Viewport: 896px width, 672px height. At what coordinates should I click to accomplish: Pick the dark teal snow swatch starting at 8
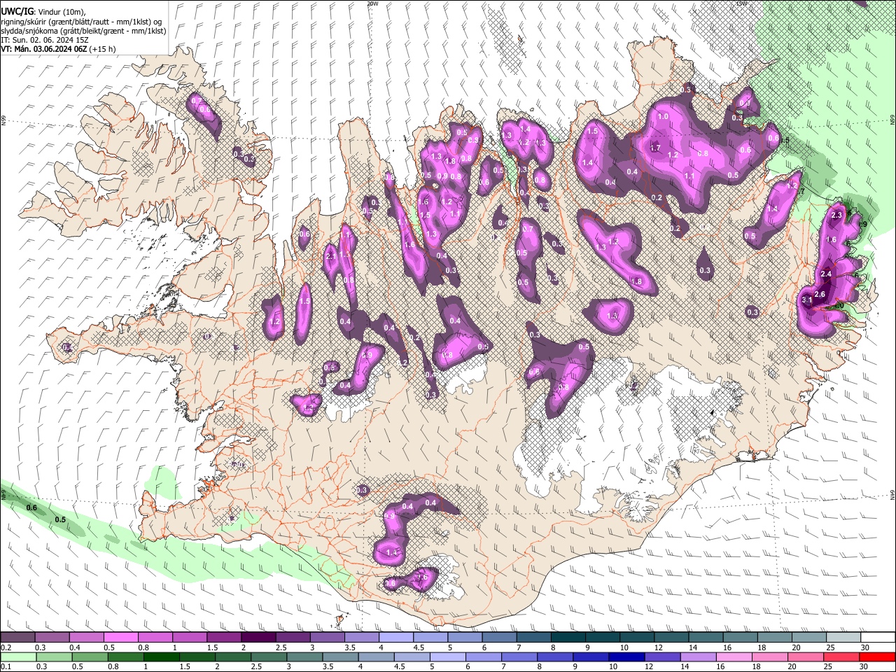click(568, 636)
